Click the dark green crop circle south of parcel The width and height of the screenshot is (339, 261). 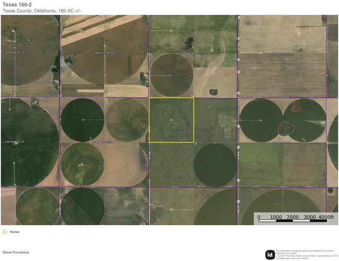(x=215, y=165)
